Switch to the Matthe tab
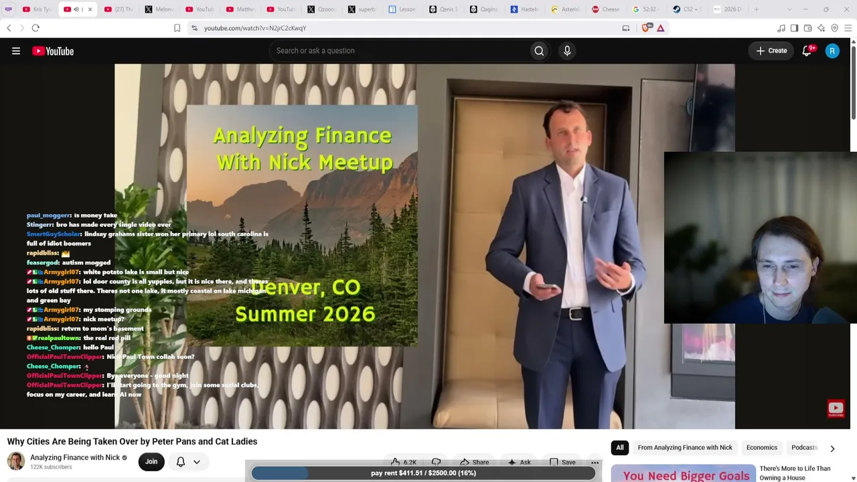Viewport: 857px width, 482px height. tap(240, 9)
